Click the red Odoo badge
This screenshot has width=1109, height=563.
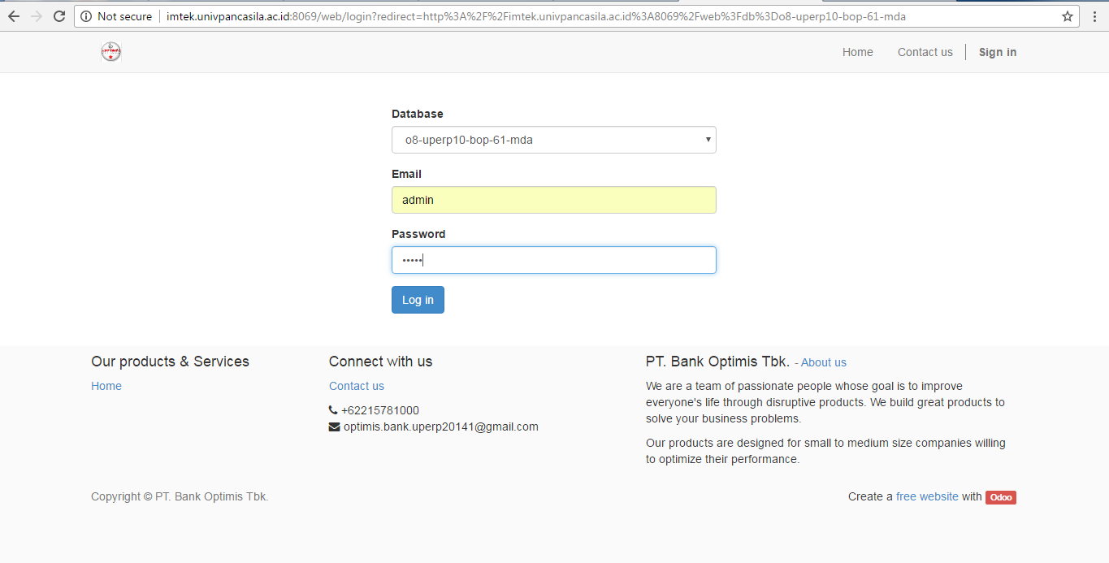click(1000, 497)
